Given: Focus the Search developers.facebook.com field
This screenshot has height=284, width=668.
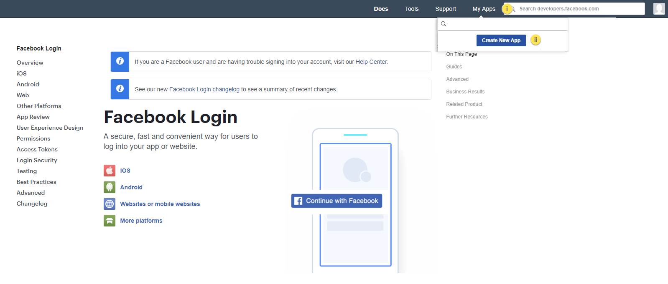Looking at the screenshot, I should tap(579, 9).
